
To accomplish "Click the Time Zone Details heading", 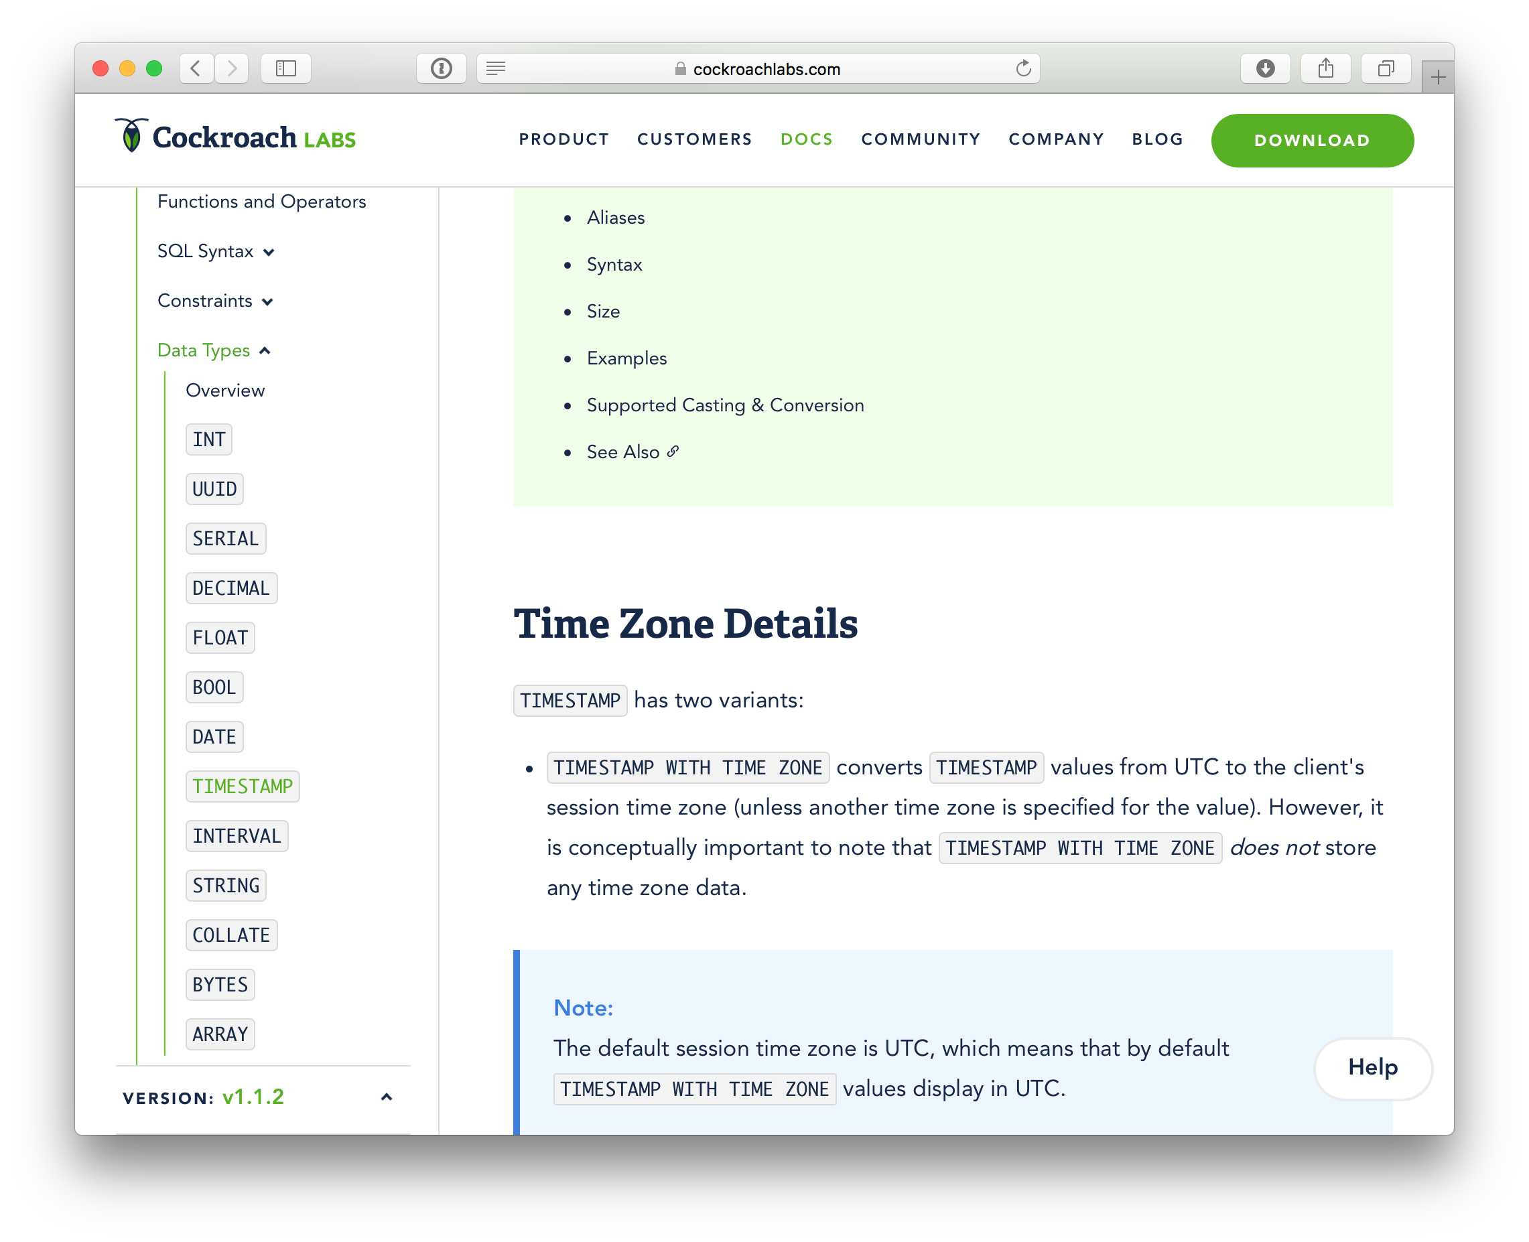I will click(685, 624).
